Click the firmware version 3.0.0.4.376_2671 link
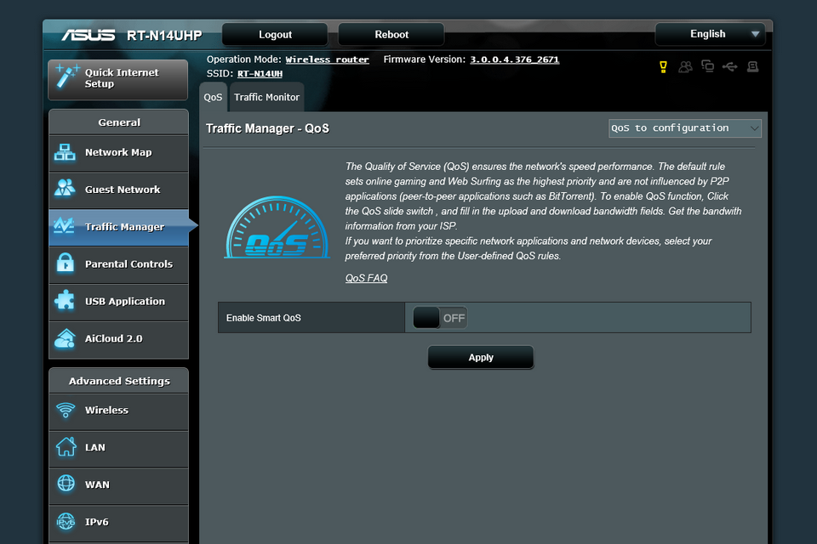Screen dimensions: 817x544 514,59
